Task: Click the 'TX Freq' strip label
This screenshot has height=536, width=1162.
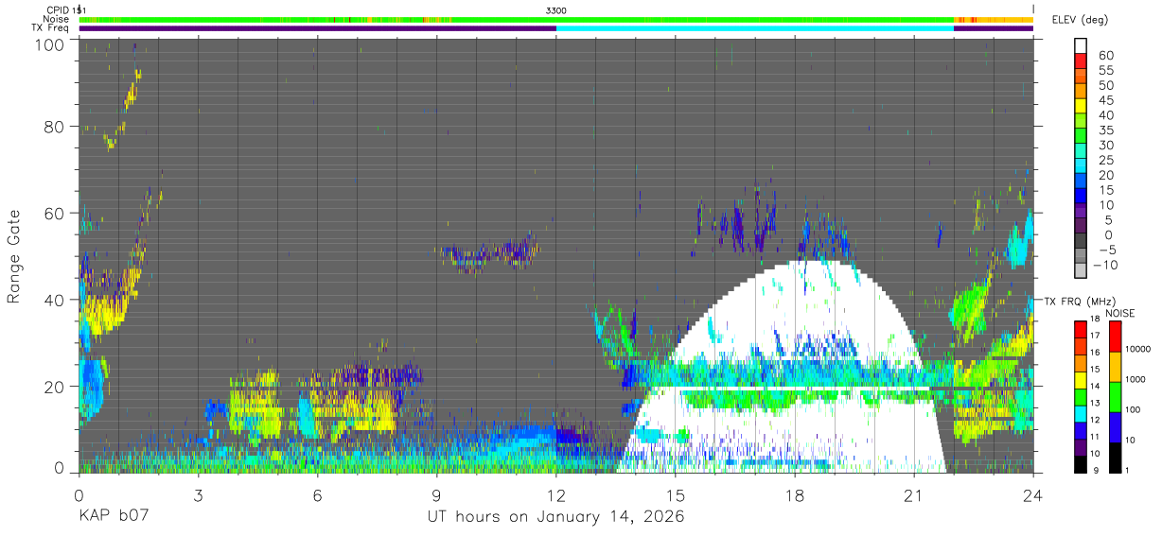Action: click(x=50, y=28)
